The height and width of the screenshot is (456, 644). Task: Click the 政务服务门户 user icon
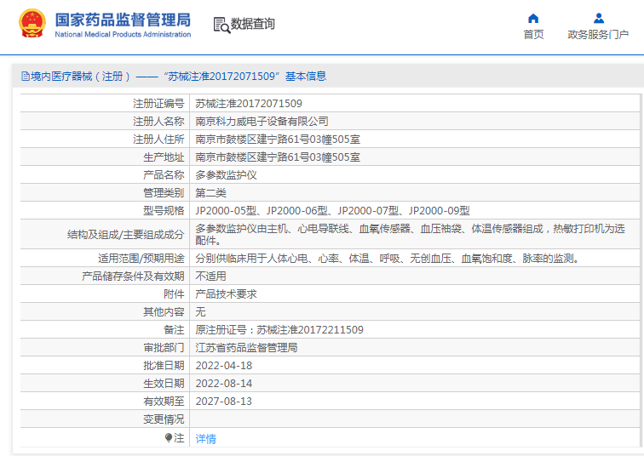click(598, 19)
